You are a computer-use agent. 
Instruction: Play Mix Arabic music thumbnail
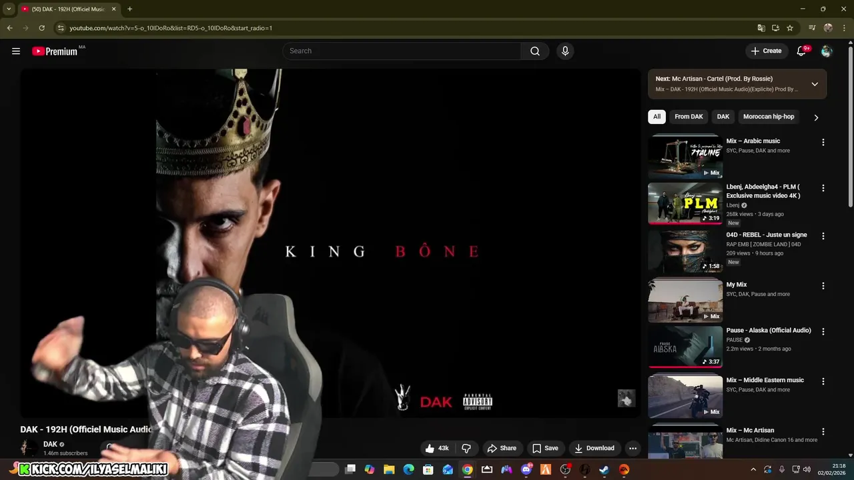click(x=685, y=157)
